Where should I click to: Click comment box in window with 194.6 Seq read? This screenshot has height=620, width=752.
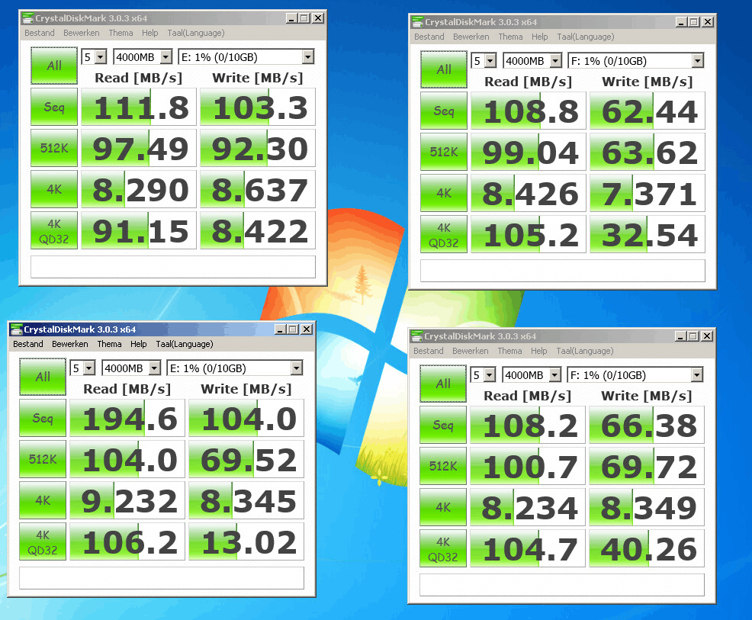pyautogui.click(x=162, y=578)
